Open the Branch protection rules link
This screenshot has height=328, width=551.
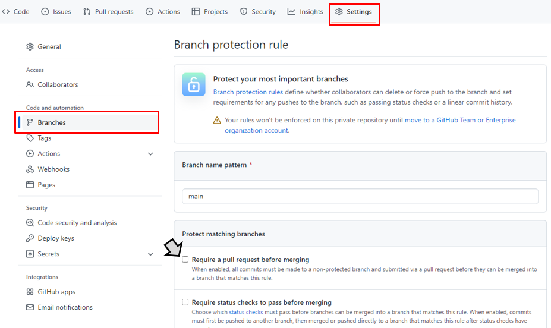coord(248,92)
